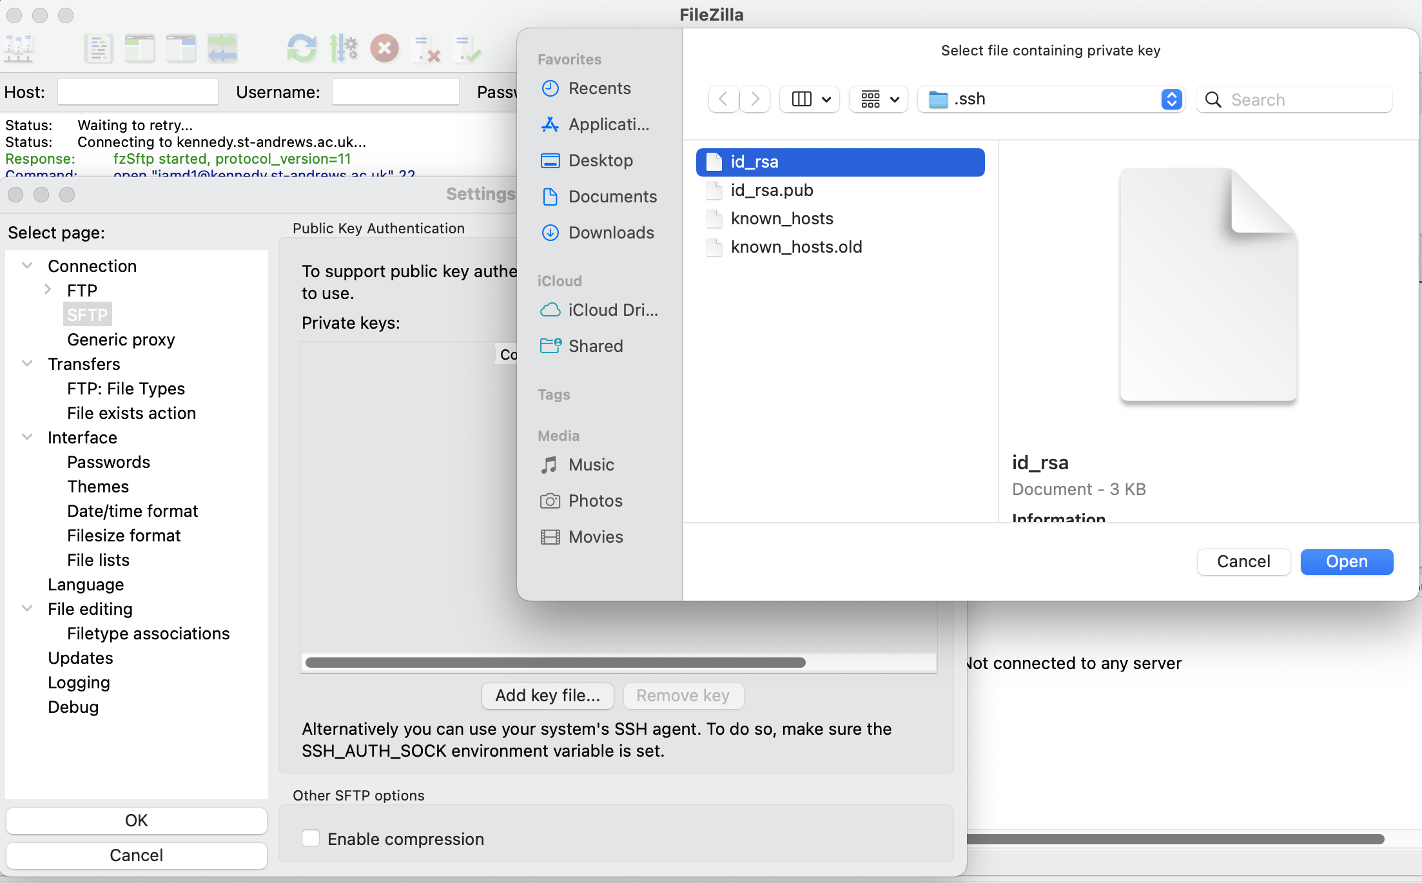
Task: Open Shared folder in sidebar
Action: coord(599,346)
